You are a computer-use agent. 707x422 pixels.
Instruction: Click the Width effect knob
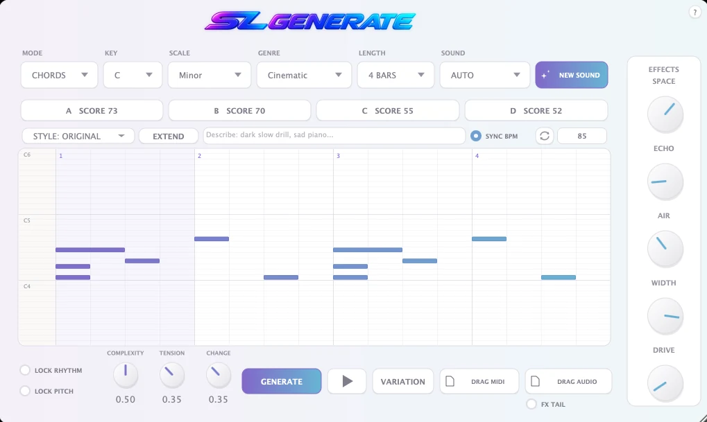665,316
